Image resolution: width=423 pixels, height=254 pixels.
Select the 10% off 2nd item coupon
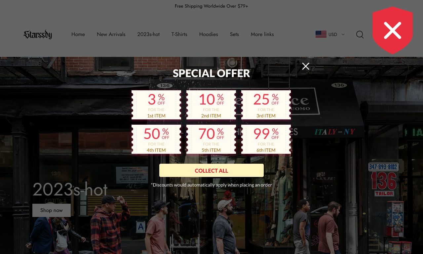(x=211, y=105)
